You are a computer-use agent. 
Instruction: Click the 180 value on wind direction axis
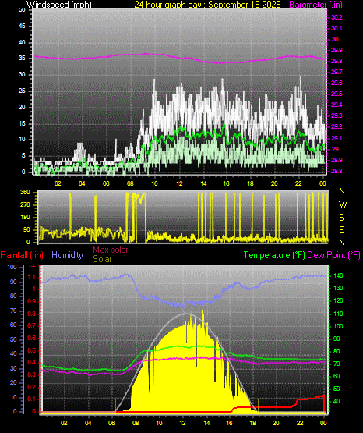[x=25, y=218]
